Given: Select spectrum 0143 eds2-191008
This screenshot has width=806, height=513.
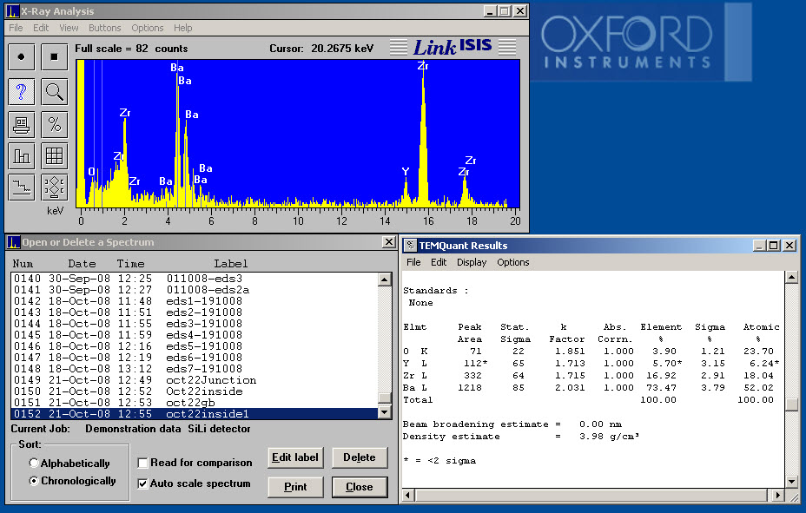Looking at the screenshot, I should (195, 312).
